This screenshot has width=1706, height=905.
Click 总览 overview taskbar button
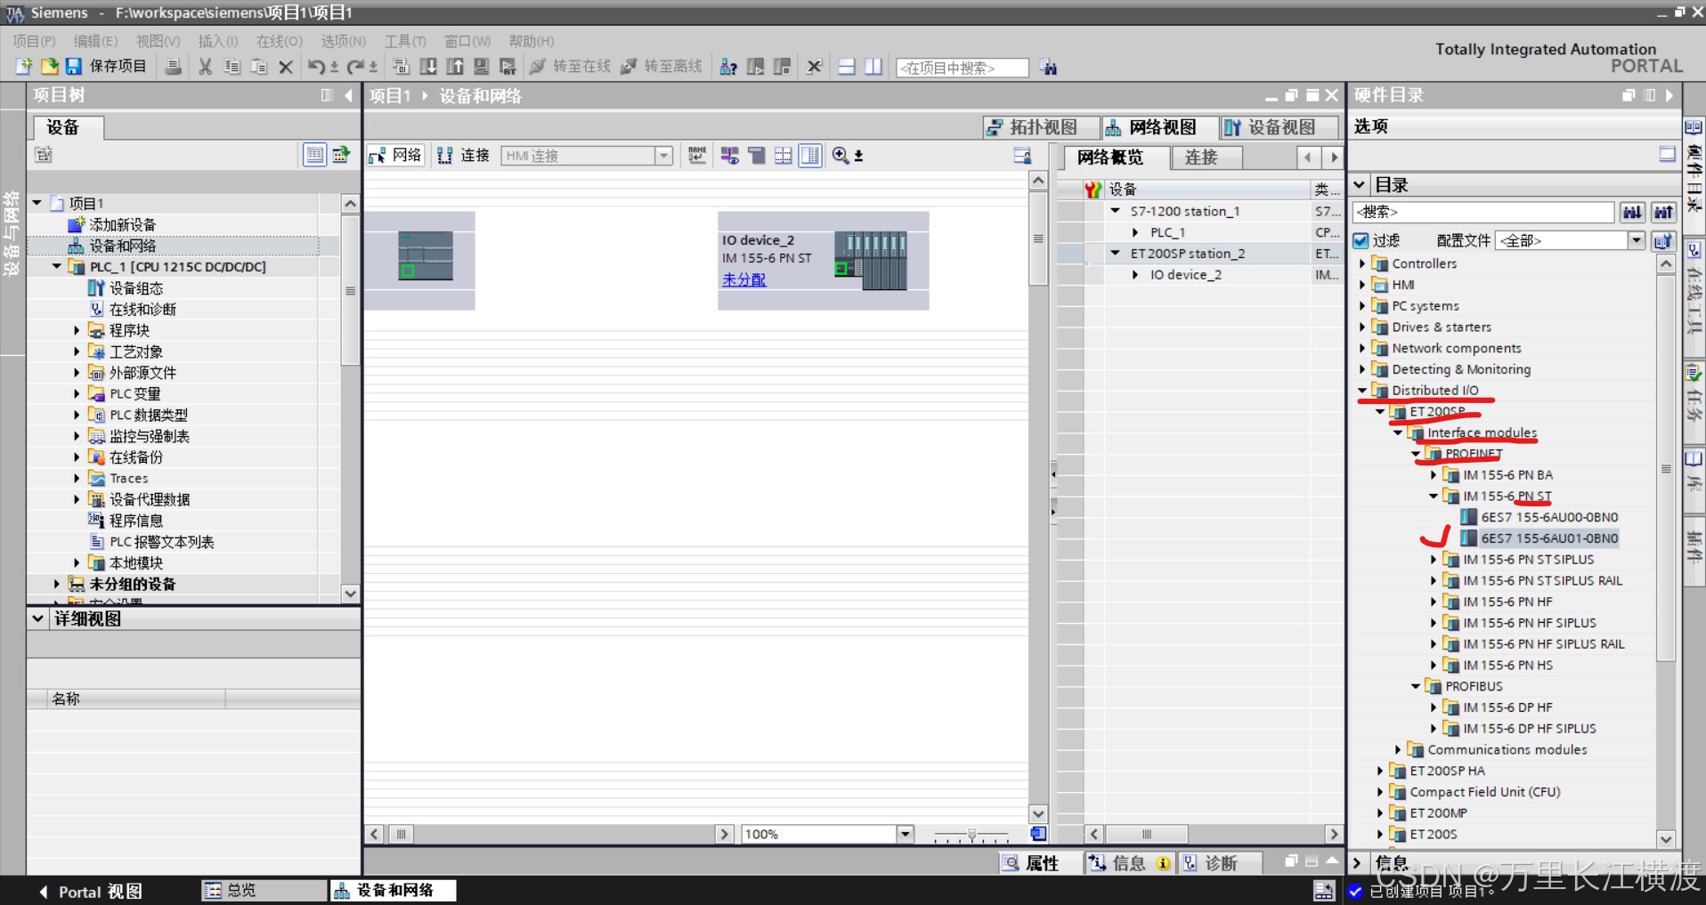264,890
